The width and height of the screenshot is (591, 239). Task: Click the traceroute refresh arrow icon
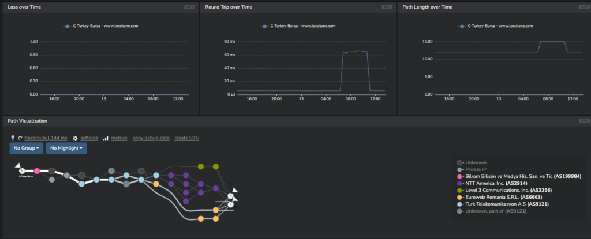pos(20,138)
